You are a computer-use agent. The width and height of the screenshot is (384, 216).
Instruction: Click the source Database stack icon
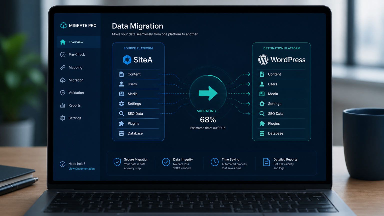(121, 133)
